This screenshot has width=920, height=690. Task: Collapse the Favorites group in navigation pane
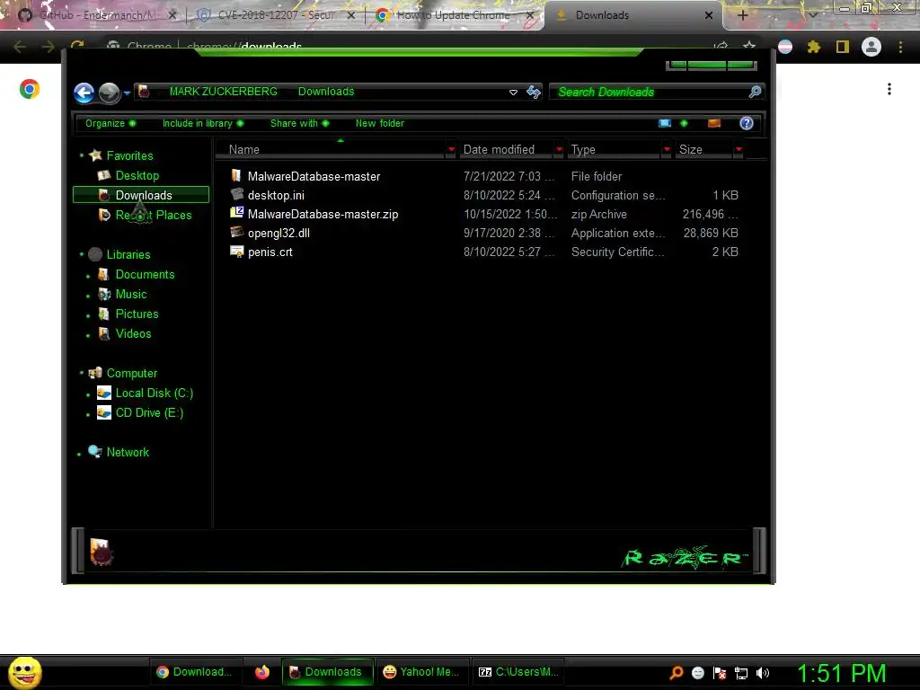[x=82, y=155]
